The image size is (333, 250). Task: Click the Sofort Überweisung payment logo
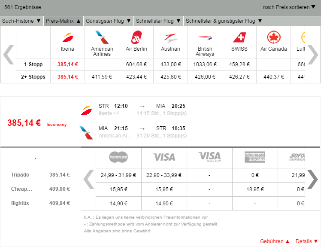point(297,157)
